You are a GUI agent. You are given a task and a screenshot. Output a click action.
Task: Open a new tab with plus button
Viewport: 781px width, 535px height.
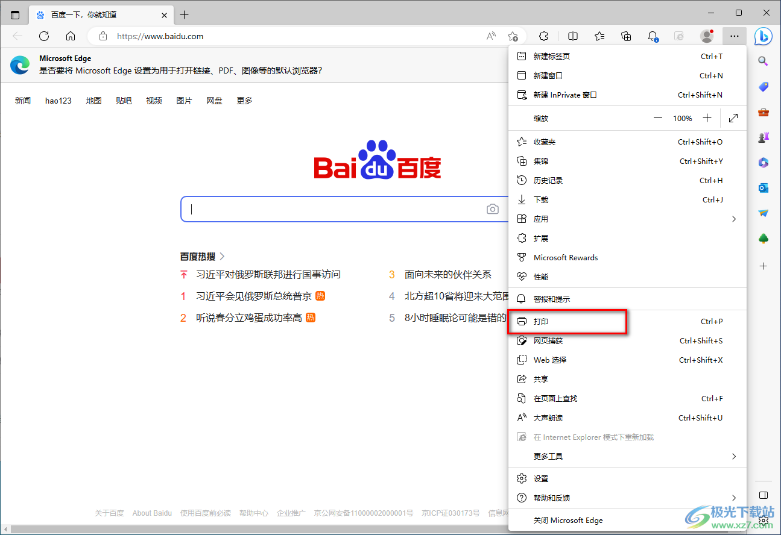click(x=184, y=14)
